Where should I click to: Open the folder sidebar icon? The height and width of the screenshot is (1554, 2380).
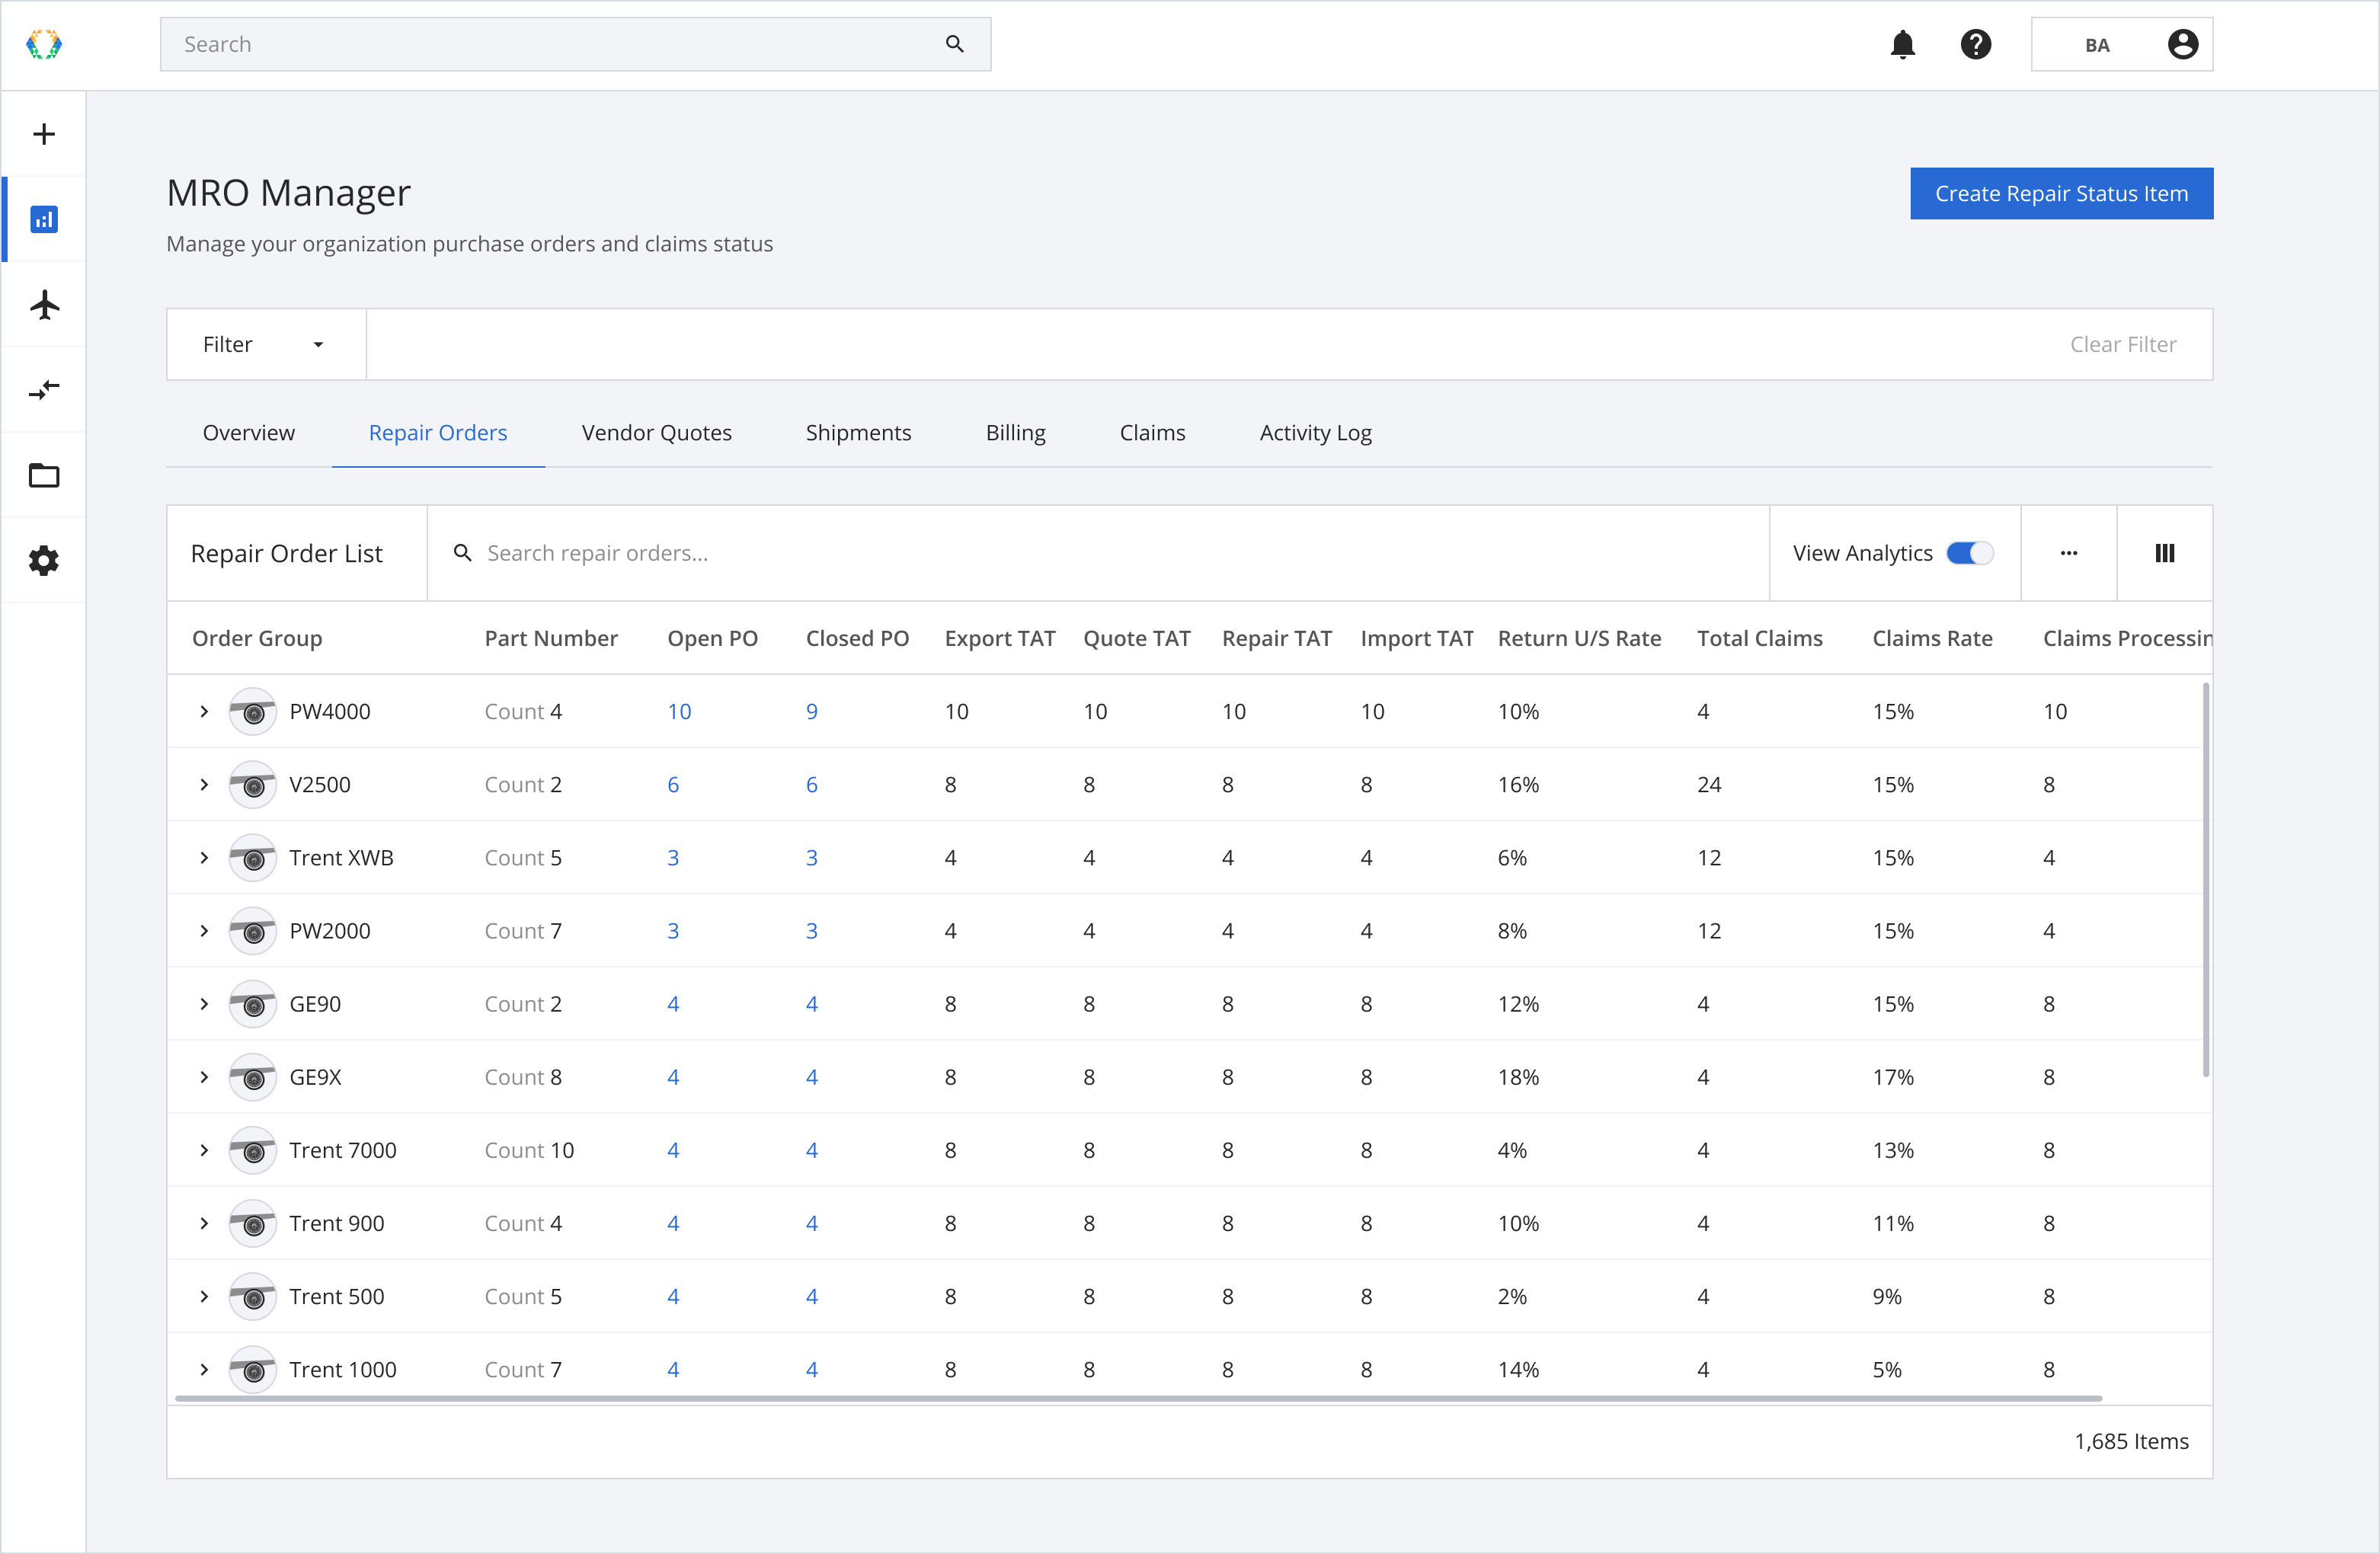coord(44,475)
